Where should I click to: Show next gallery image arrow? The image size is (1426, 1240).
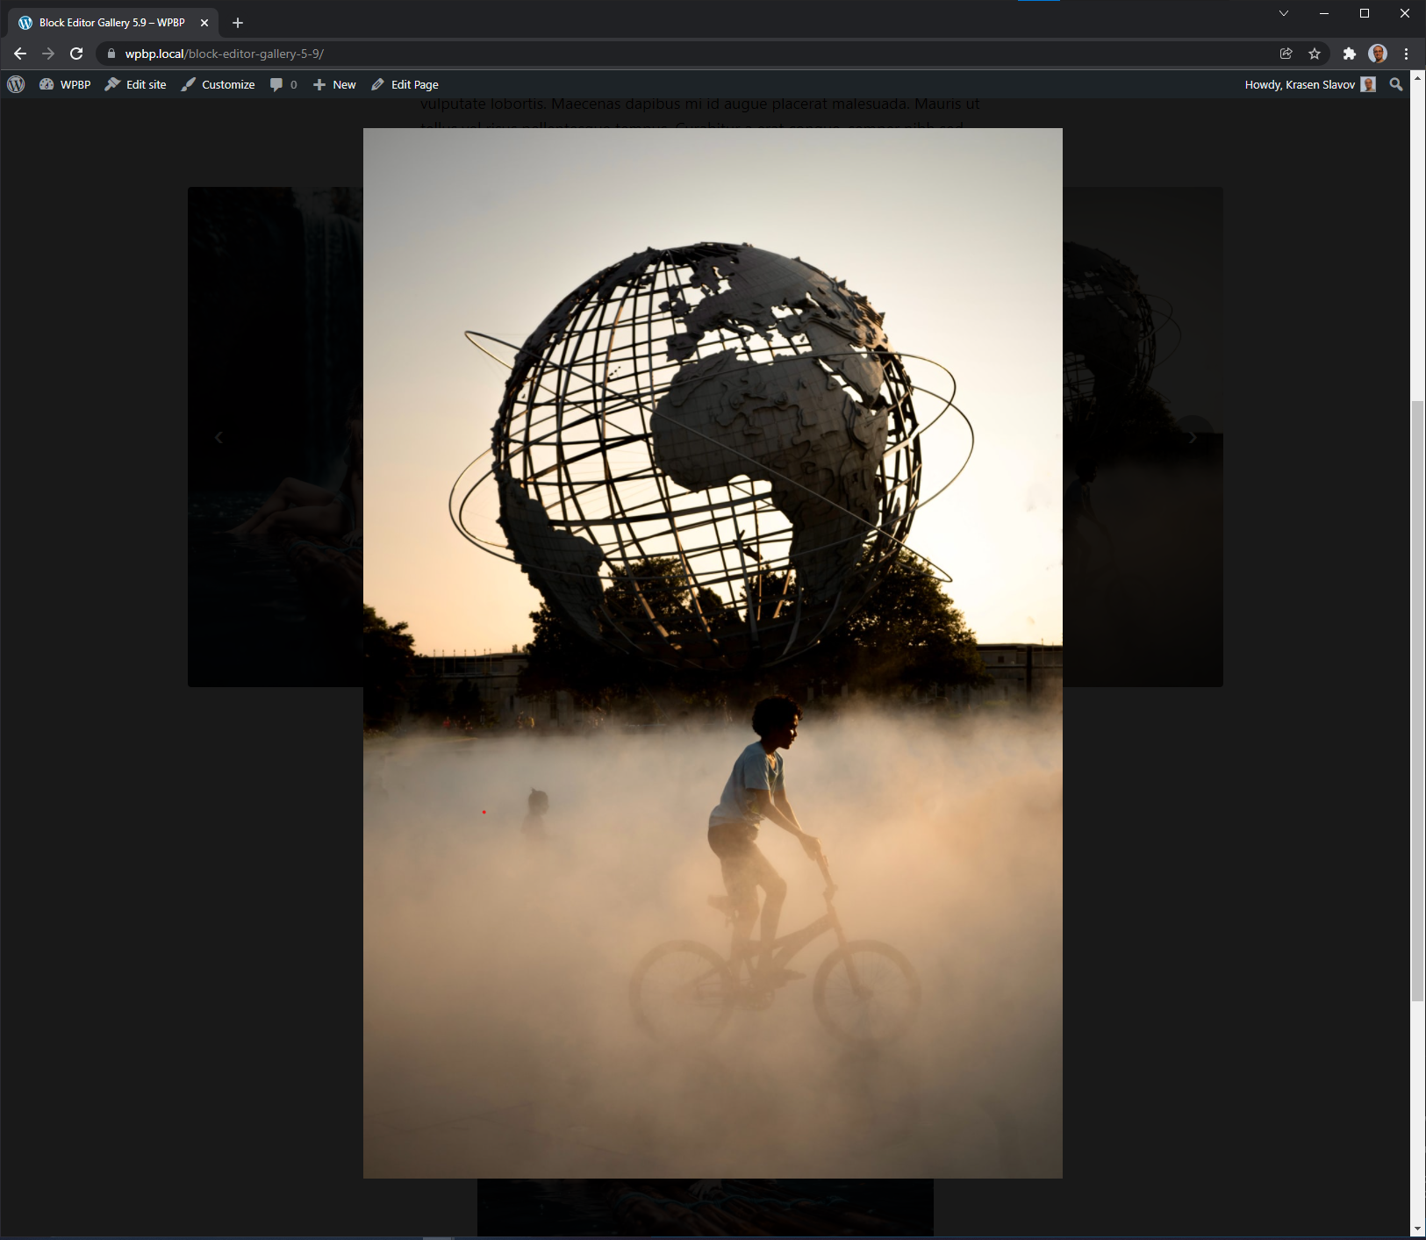[1193, 437]
